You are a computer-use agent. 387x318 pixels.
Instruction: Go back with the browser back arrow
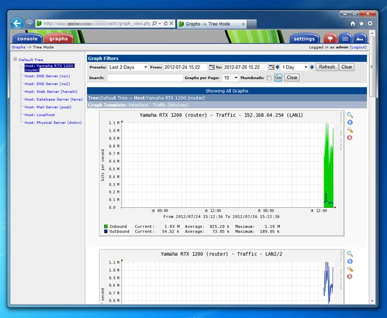click(x=17, y=24)
